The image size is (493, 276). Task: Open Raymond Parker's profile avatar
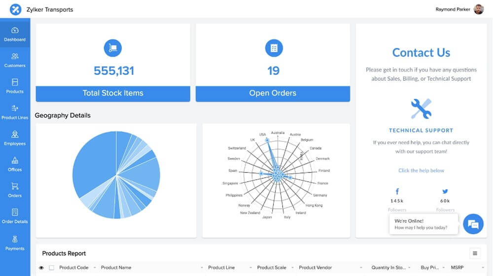tap(479, 9)
